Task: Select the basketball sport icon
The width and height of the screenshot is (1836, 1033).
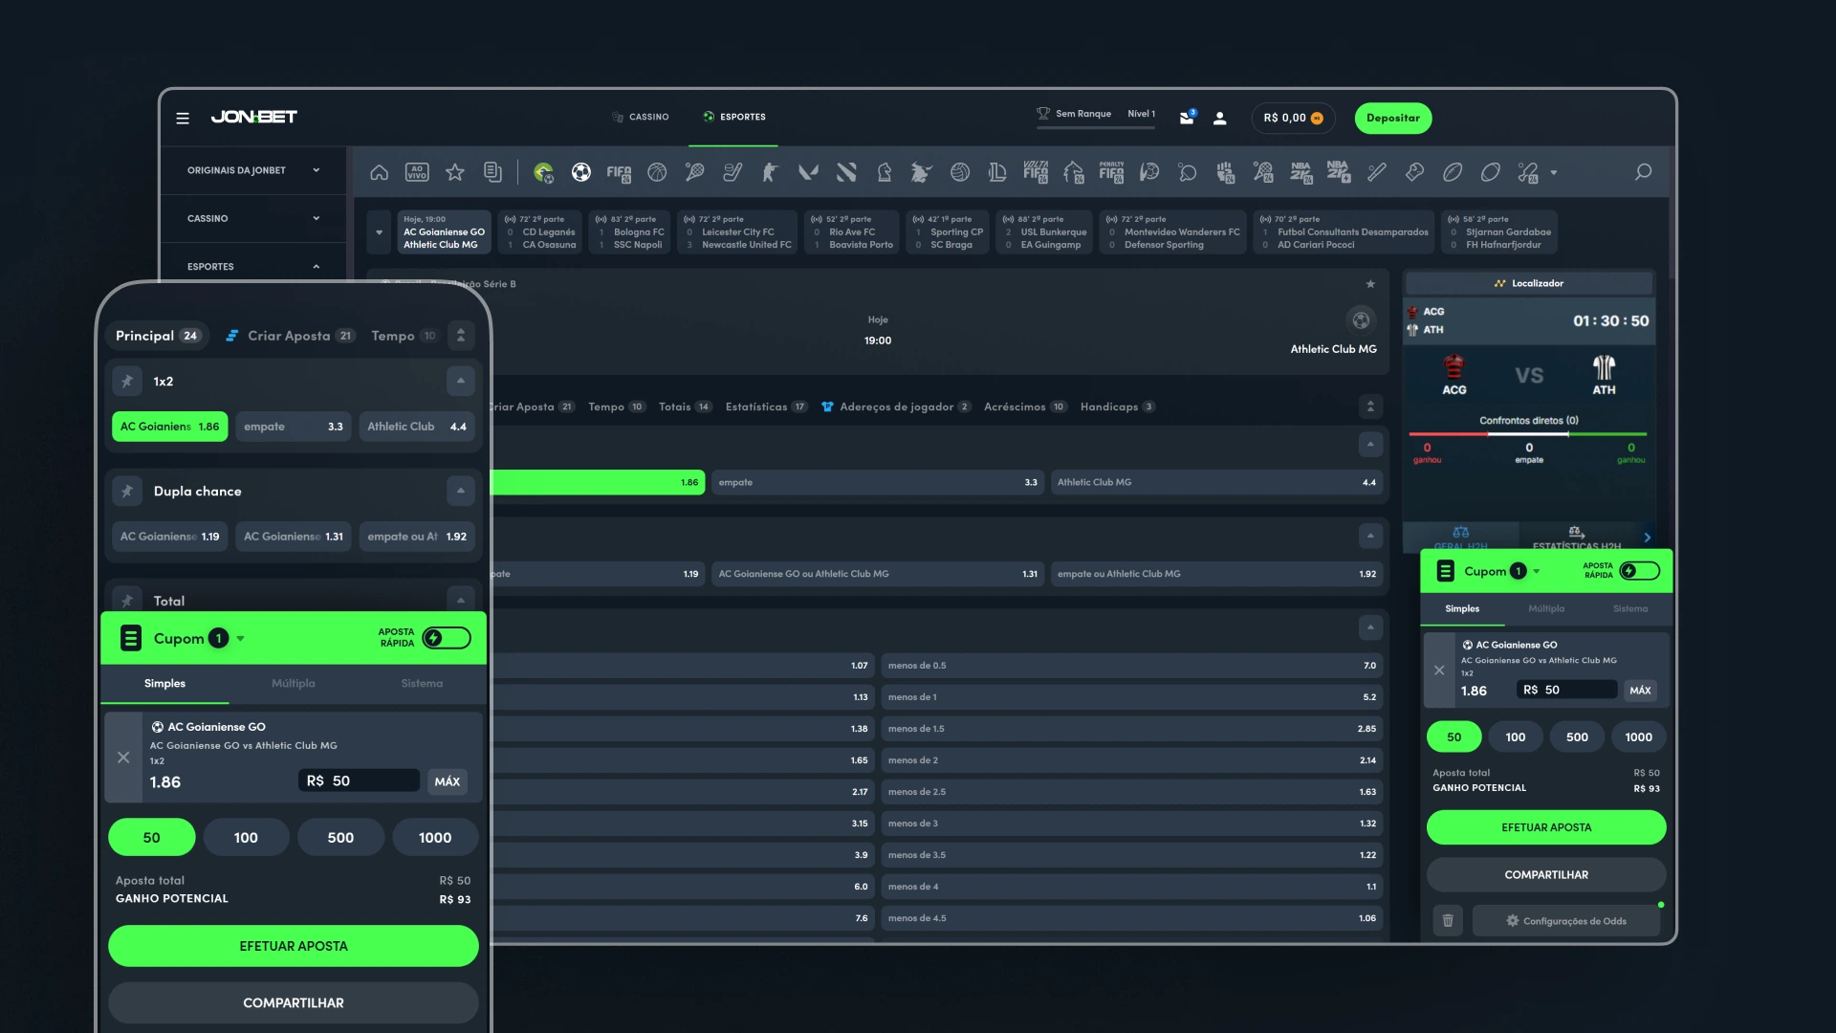Action: [657, 172]
